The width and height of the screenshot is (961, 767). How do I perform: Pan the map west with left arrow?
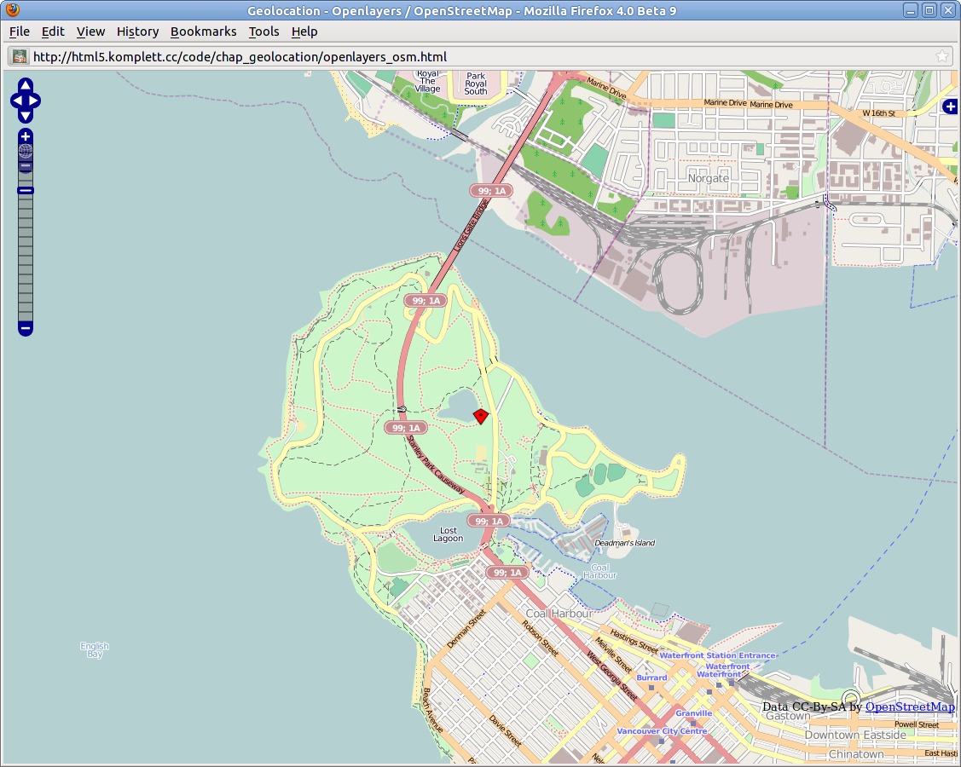[x=16, y=101]
